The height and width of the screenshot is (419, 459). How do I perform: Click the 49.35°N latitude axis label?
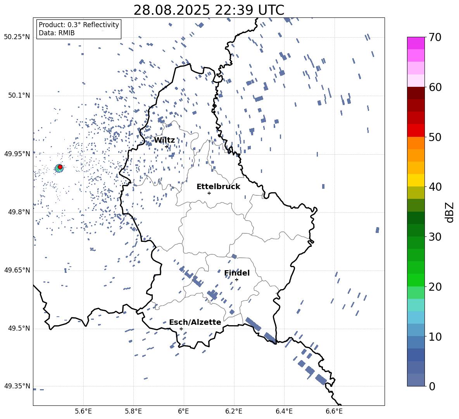(x=17, y=386)
